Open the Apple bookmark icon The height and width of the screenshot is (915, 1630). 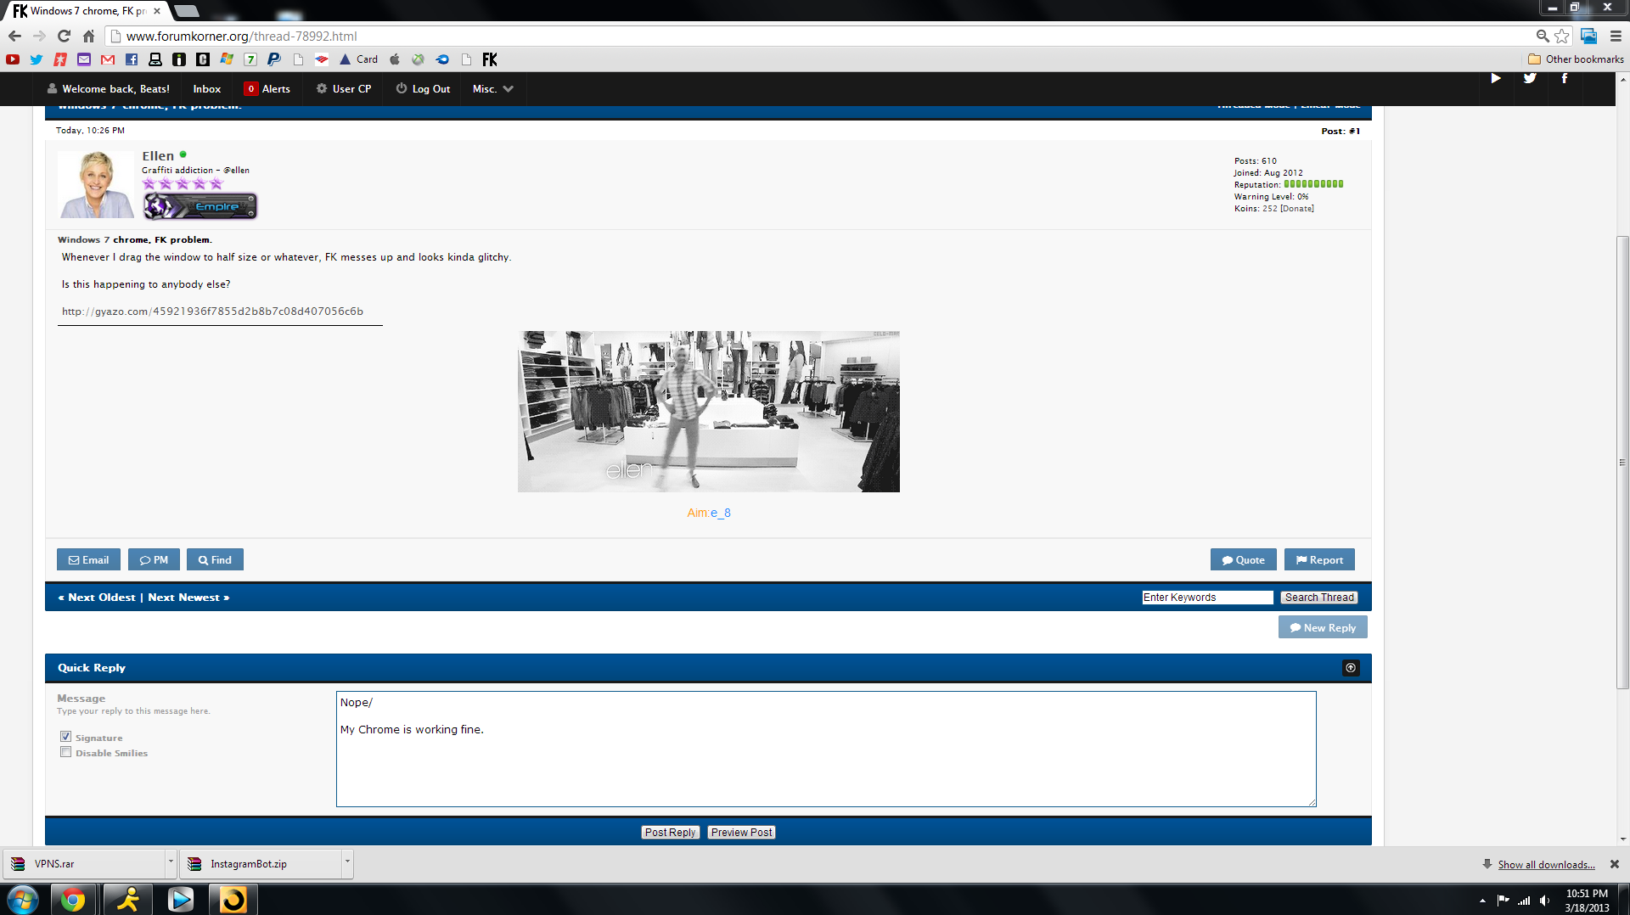[x=395, y=59]
